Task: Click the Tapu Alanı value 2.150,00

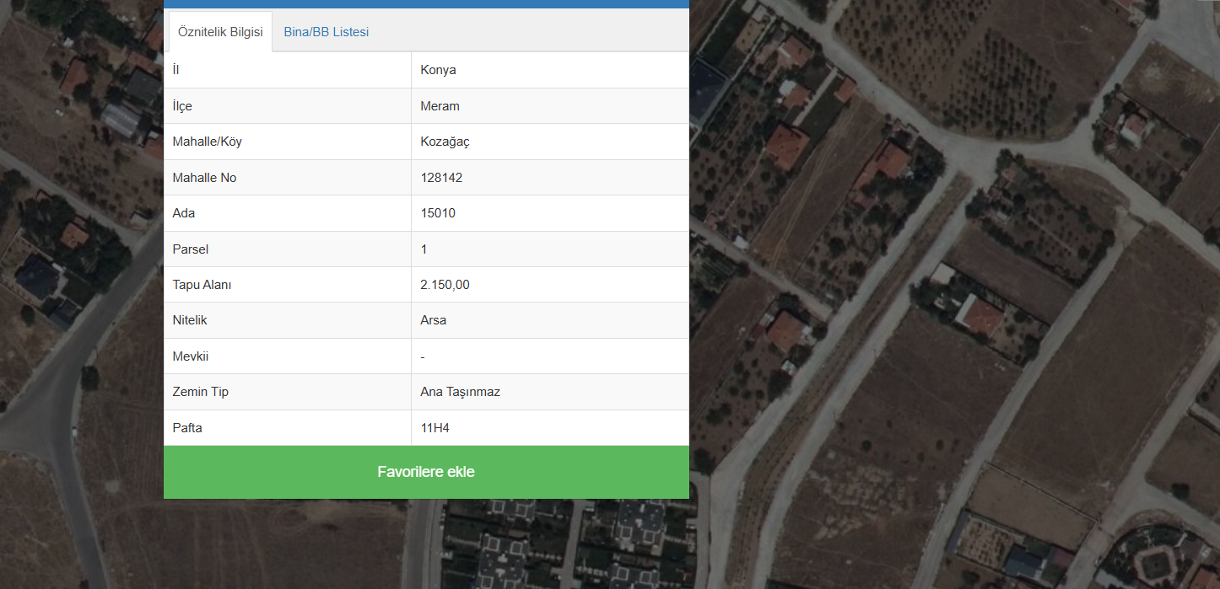Action: tap(445, 285)
